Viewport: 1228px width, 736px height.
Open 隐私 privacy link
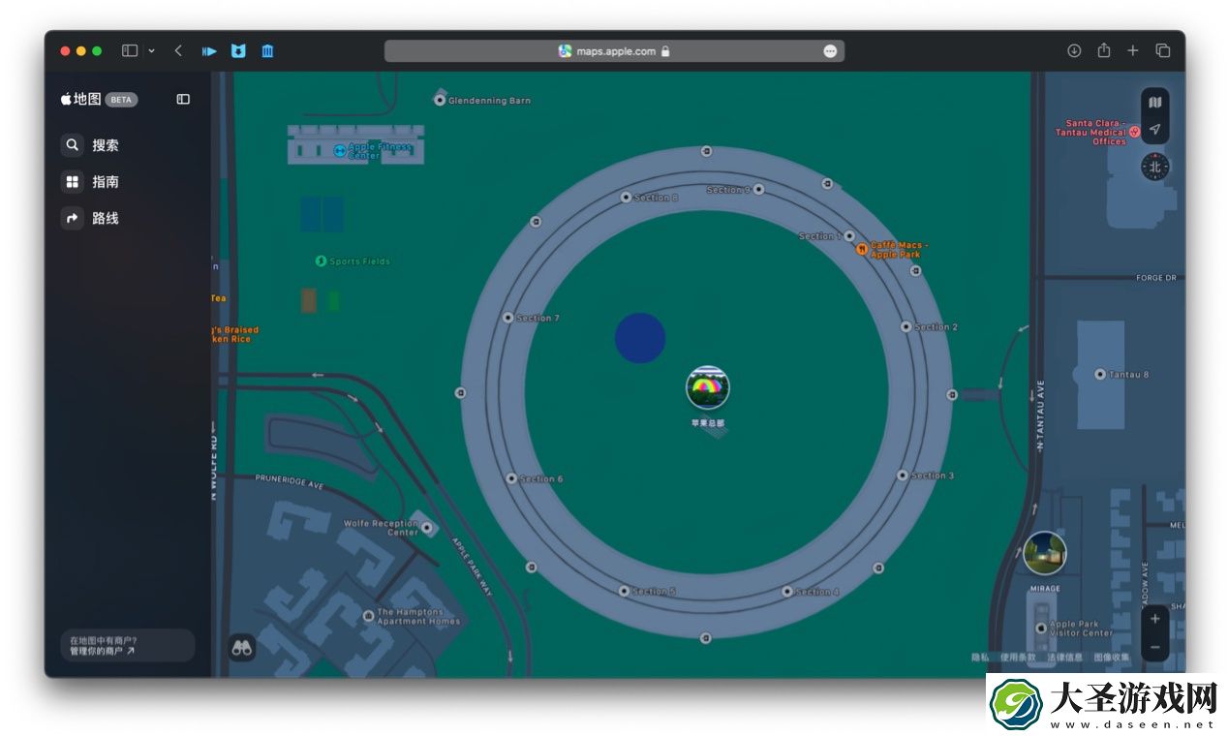pos(981,658)
